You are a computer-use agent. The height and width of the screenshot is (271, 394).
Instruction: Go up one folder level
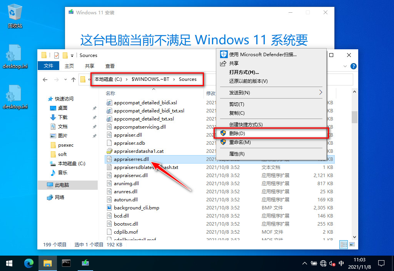point(73,80)
